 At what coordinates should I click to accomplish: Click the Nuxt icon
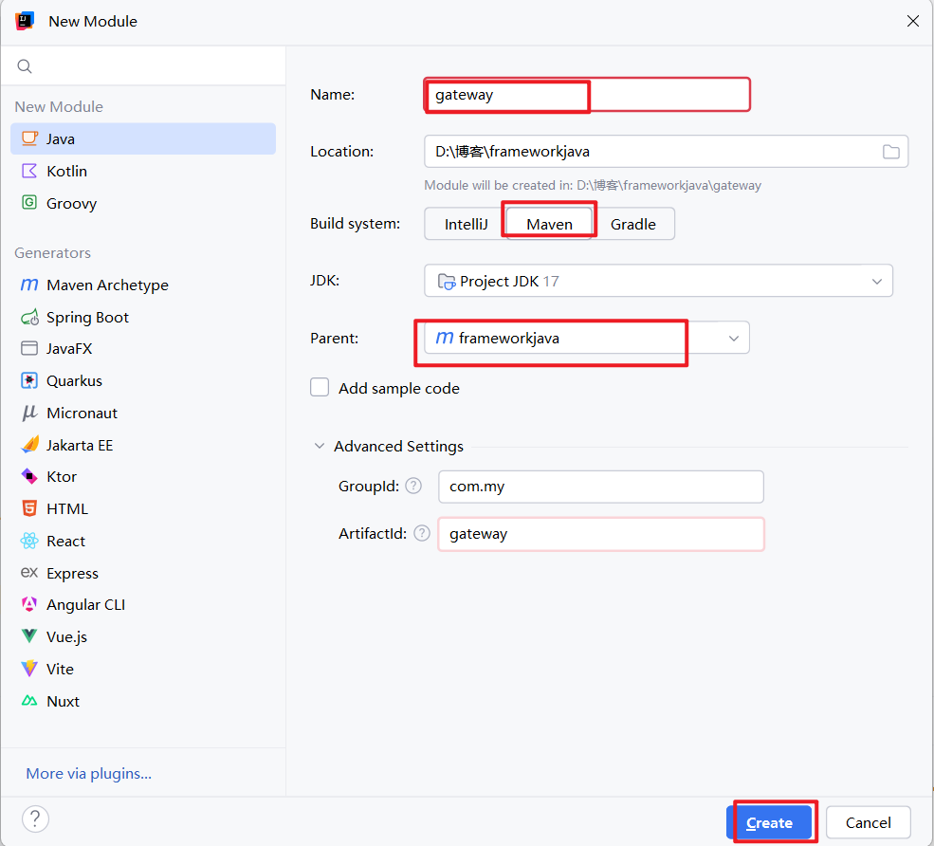[x=29, y=701]
